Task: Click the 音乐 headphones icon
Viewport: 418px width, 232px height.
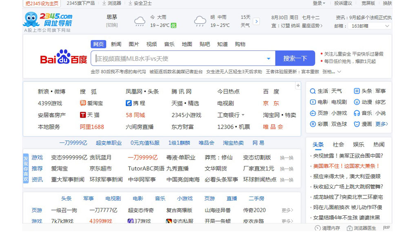Action: pos(357,113)
